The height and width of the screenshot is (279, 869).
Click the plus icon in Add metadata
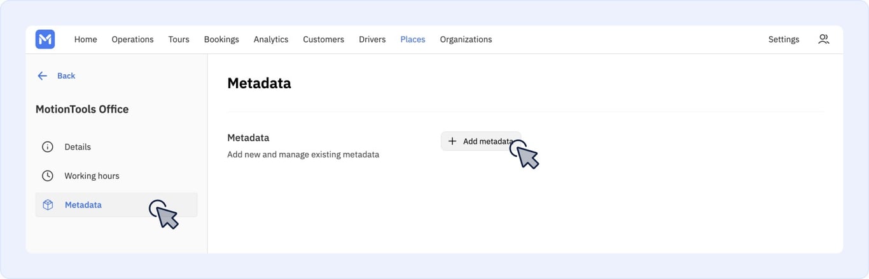tap(452, 141)
